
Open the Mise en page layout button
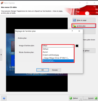(x=84, y=20)
